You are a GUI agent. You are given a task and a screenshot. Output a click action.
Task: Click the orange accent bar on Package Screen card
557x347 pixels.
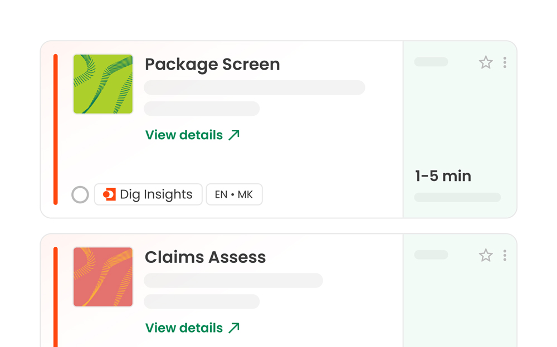click(56, 128)
